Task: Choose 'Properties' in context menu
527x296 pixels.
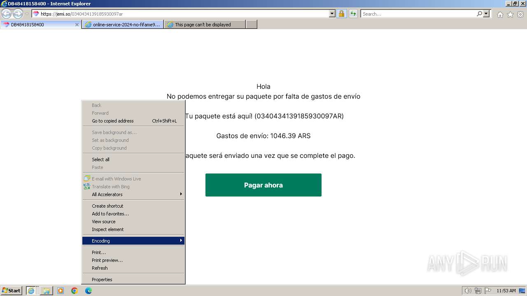Action: tap(133, 280)
